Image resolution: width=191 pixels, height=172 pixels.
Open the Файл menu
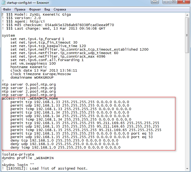pos(7,9)
